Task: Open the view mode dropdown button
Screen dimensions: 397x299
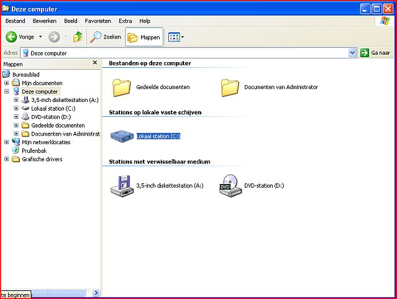Action: [x=176, y=37]
